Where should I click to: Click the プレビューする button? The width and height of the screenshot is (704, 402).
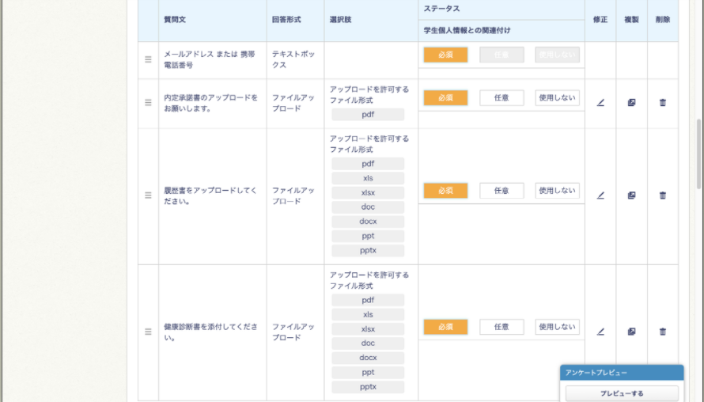click(x=621, y=393)
